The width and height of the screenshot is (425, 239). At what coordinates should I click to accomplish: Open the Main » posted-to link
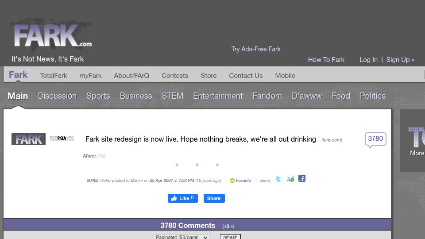[x=137, y=181]
